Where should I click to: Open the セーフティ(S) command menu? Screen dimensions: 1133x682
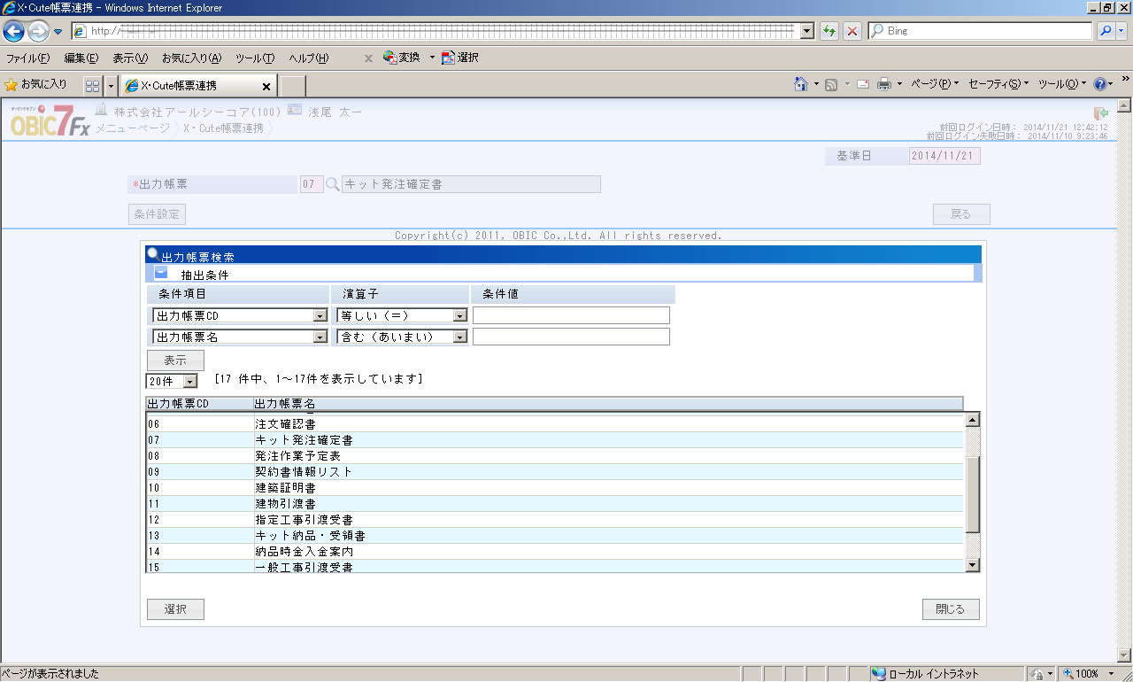pyautogui.click(x=998, y=84)
